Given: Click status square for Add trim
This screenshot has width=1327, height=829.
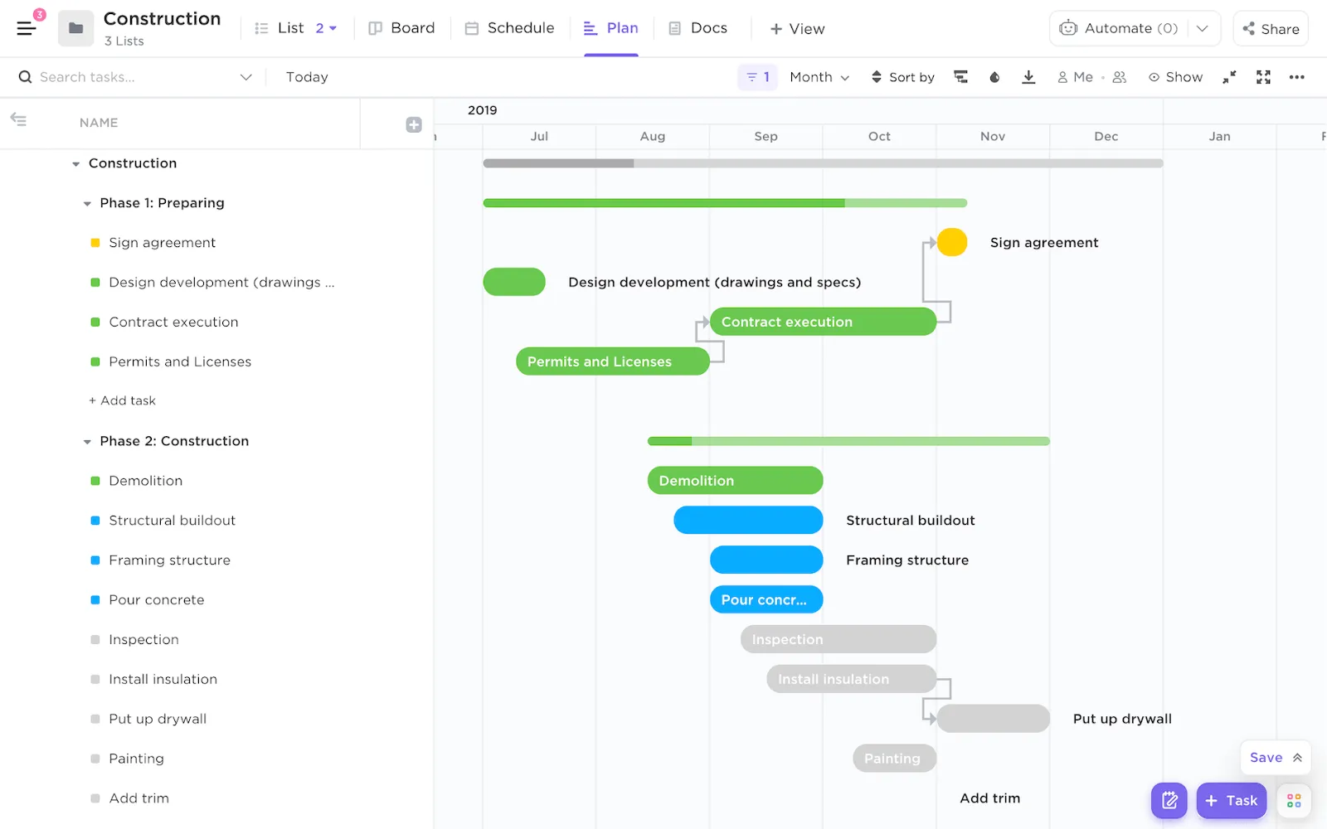Looking at the screenshot, I should tap(95, 798).
